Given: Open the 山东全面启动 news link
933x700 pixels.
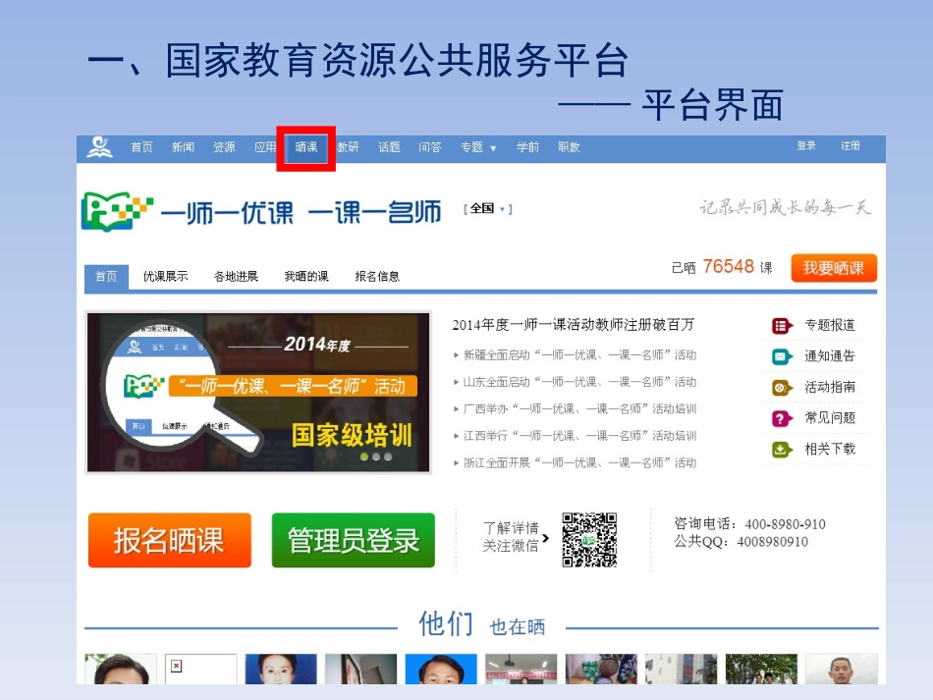Looking at the screenshot, I should (579, 382).
